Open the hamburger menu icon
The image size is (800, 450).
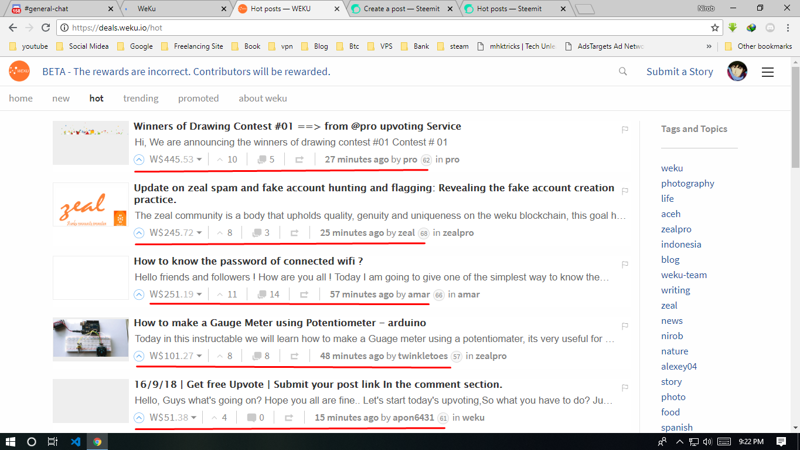[x=768, y=72]
